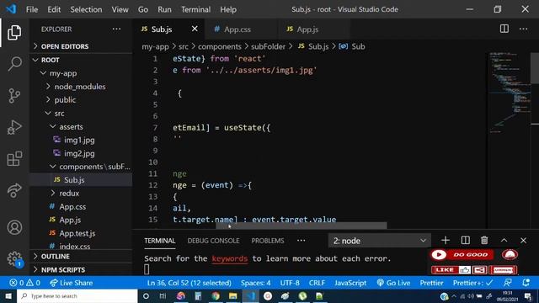Viewport: 539px width, 303px height.
Task: Click VS Code icon in the Windows taskbar
Action: click(251, 295)
